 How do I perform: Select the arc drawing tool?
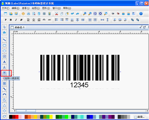tap(5, 95)
